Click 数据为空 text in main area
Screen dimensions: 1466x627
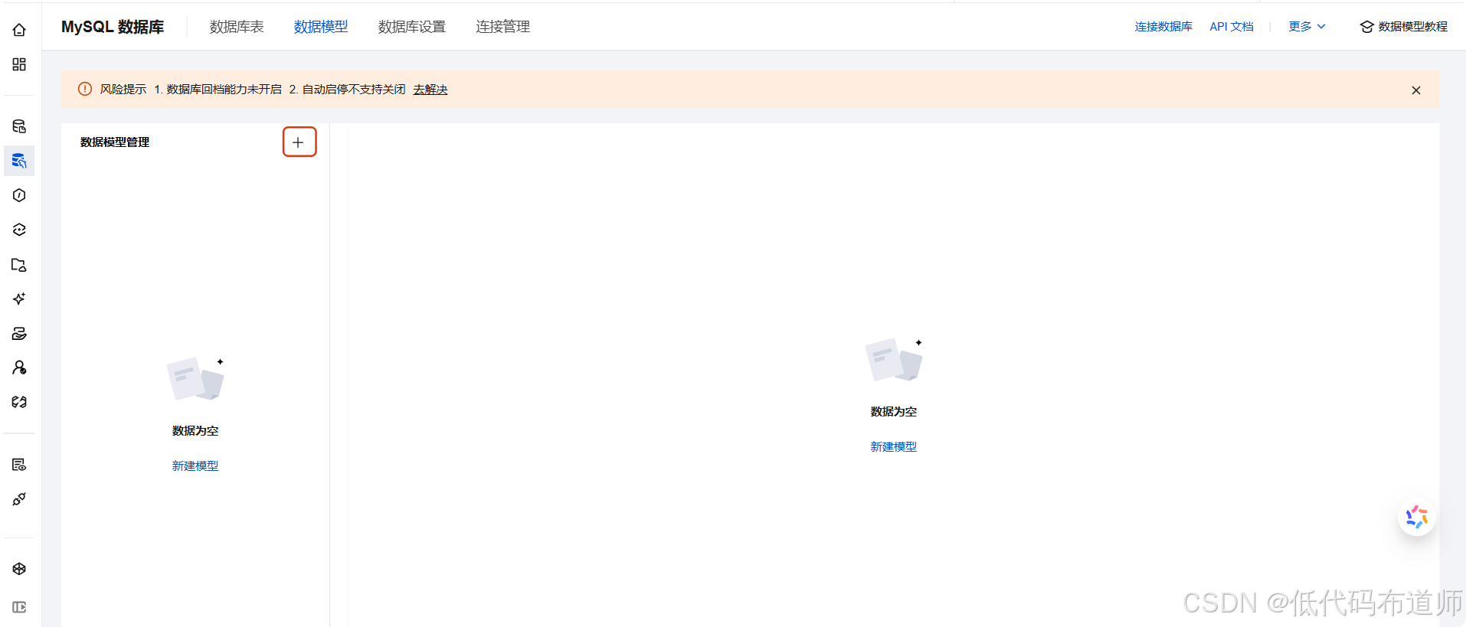[x=894, y=412]
